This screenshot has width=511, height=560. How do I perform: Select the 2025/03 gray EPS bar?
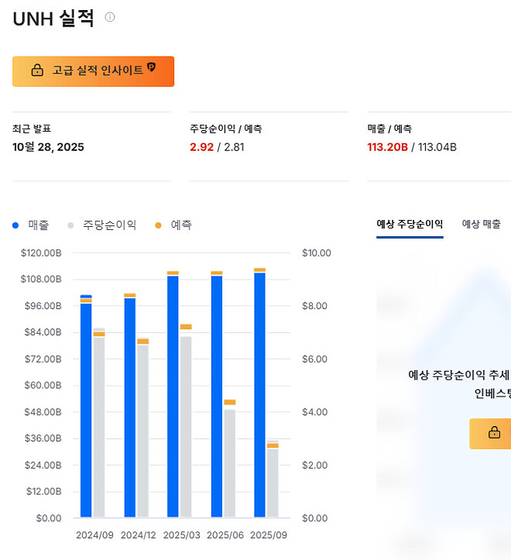click(x=186, y=427)
